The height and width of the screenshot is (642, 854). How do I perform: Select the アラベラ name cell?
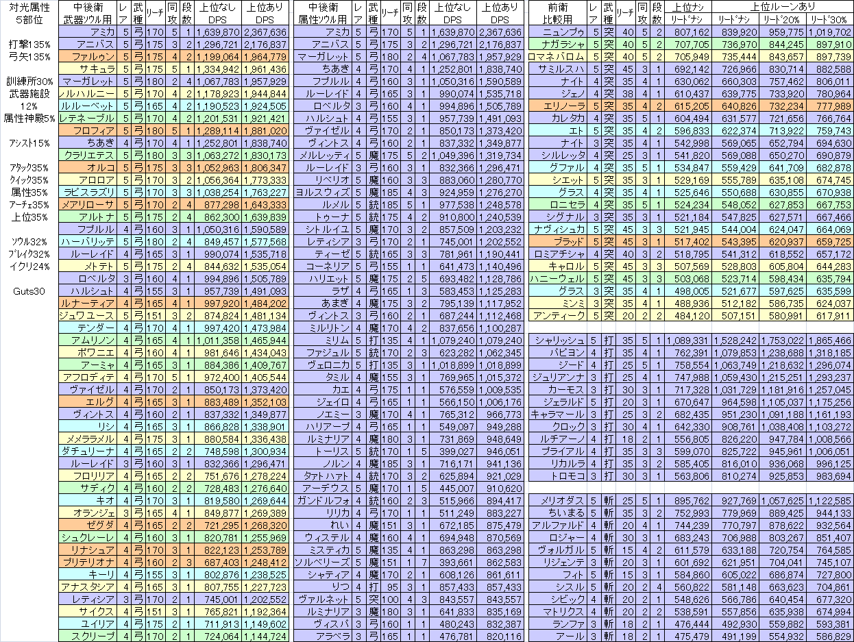coord(323,637)
